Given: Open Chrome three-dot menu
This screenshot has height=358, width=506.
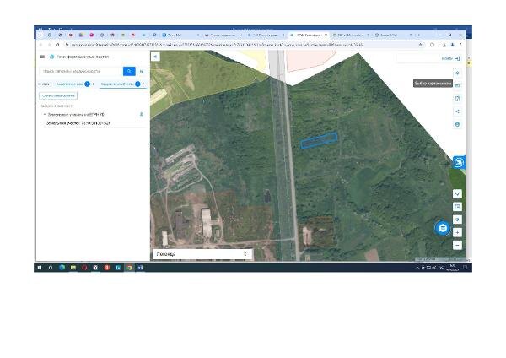Looking at the screenshot, I should (x=460, y=45).
